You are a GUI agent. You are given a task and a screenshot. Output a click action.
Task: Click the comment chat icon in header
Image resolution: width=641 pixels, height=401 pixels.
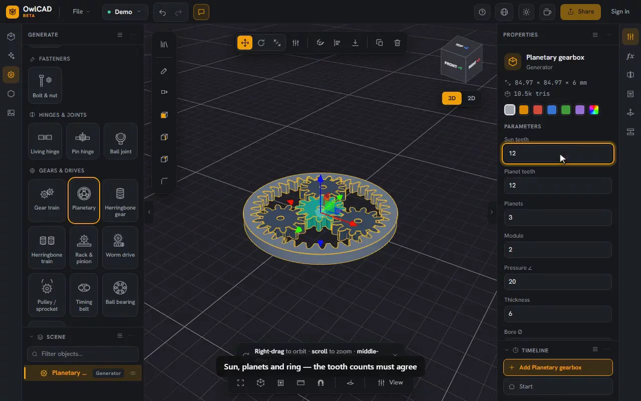click(201, 12)
